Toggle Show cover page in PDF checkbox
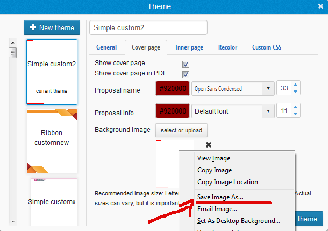Image resolution: width=328 pixels, height=231 pixels. pos(186,74)
